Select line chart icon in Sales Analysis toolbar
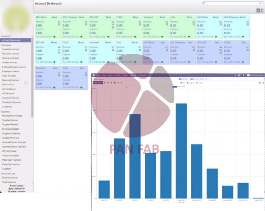This screenshot has width=265, height=211. pos(108,83)
